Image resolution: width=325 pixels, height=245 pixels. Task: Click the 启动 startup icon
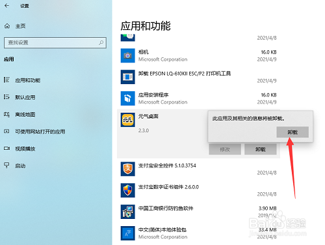coord(6,166)
